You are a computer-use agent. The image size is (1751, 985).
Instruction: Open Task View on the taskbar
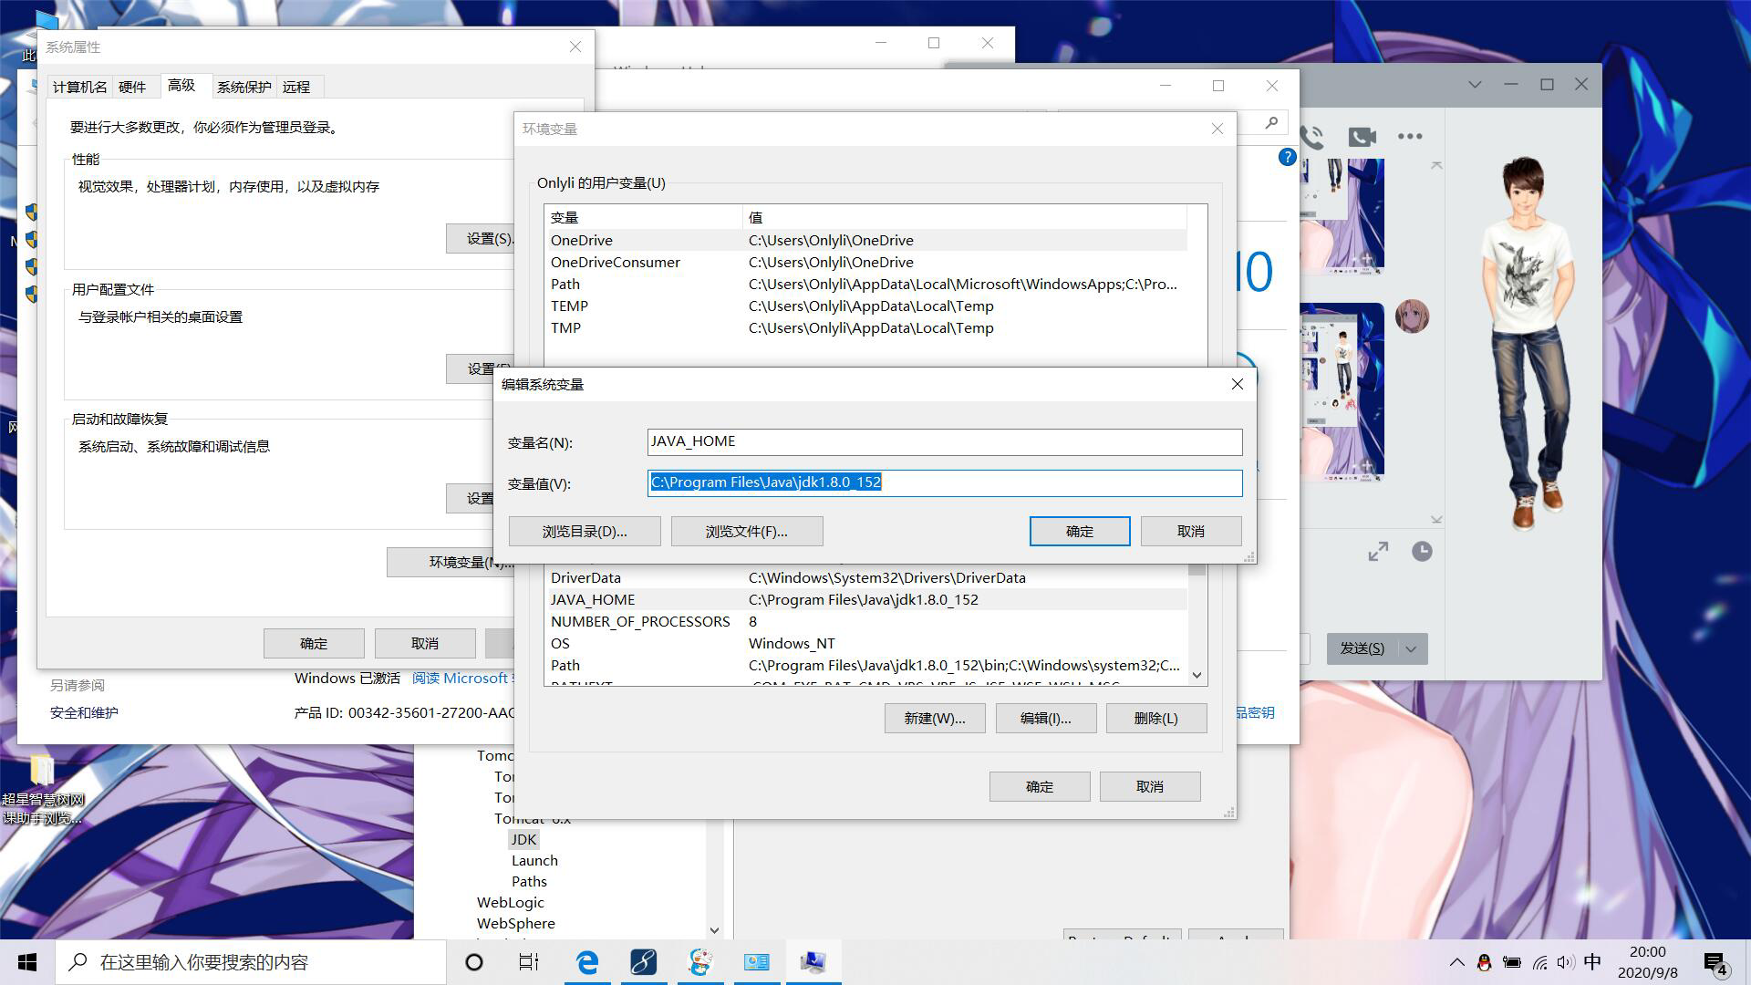[x=529, y=962]
